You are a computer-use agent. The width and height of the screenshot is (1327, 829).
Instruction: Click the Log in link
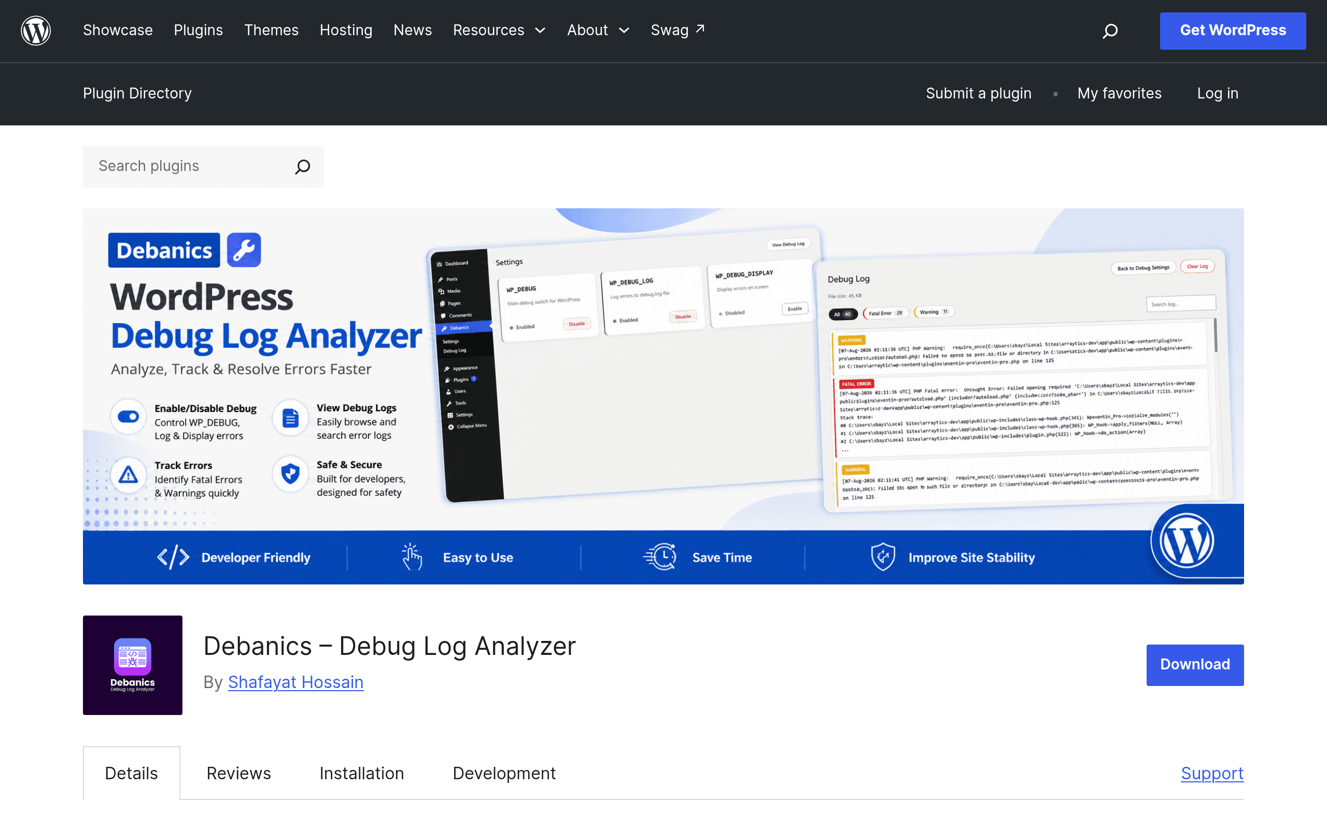point(1218,93)
